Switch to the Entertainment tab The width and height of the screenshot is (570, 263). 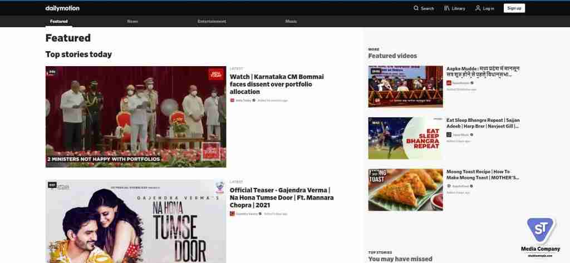tap(212, 21)
